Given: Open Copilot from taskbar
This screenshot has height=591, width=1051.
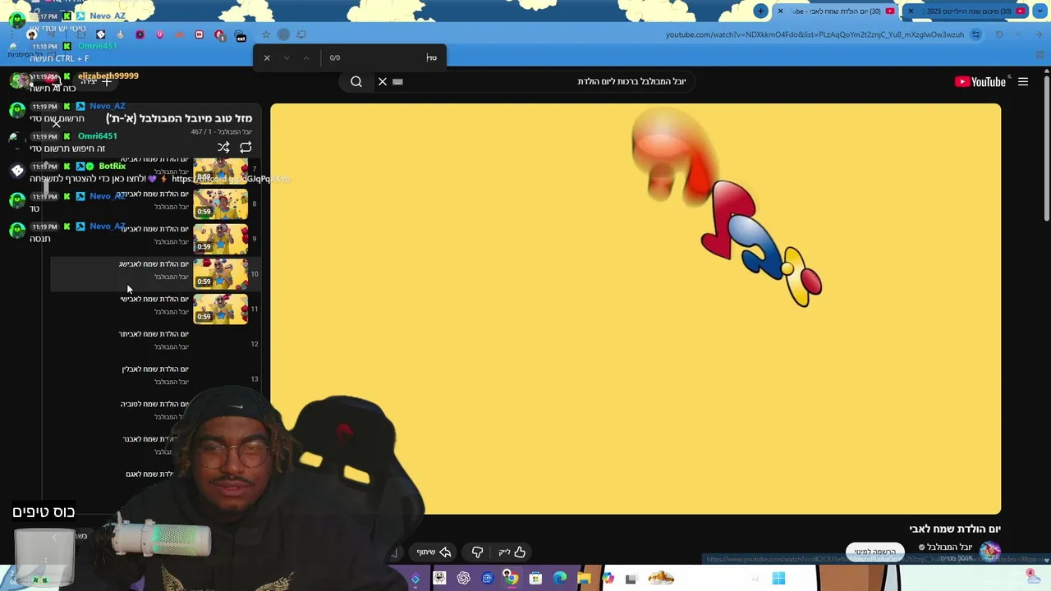Looking at the screenshot, I should [608, 579].
